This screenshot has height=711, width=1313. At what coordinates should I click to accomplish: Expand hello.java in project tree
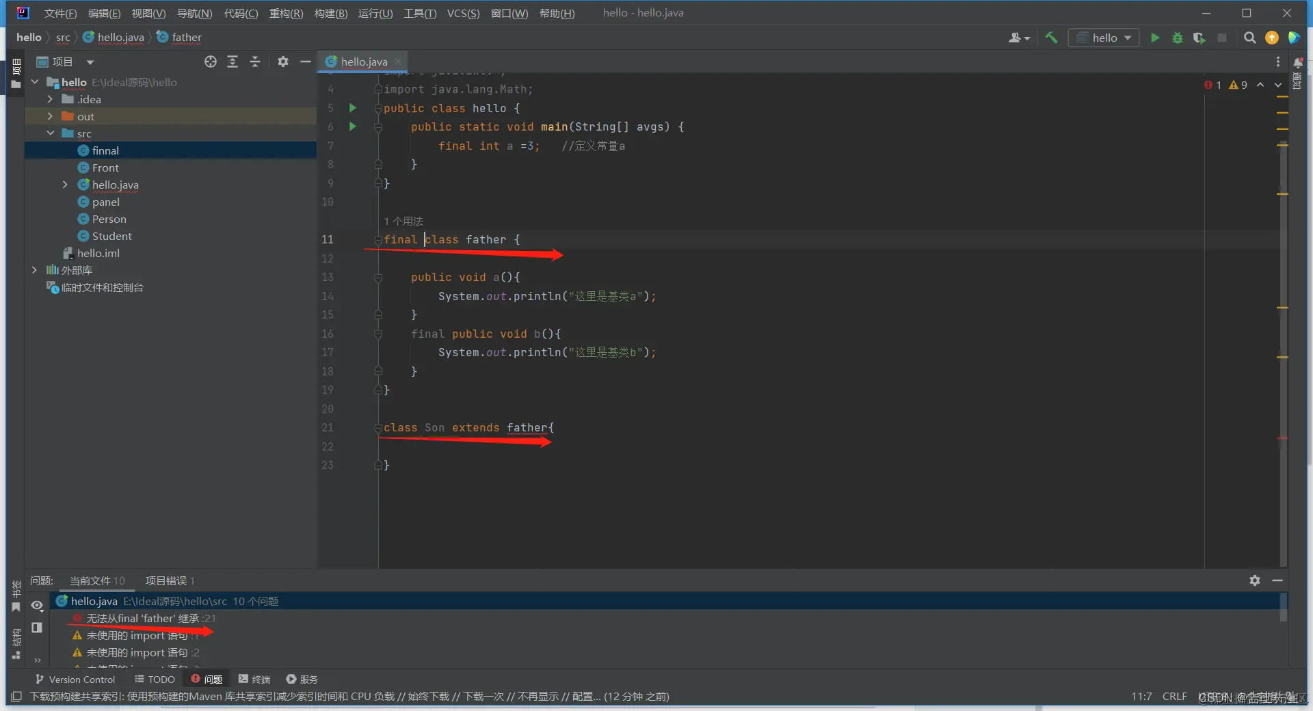(65, 185)
